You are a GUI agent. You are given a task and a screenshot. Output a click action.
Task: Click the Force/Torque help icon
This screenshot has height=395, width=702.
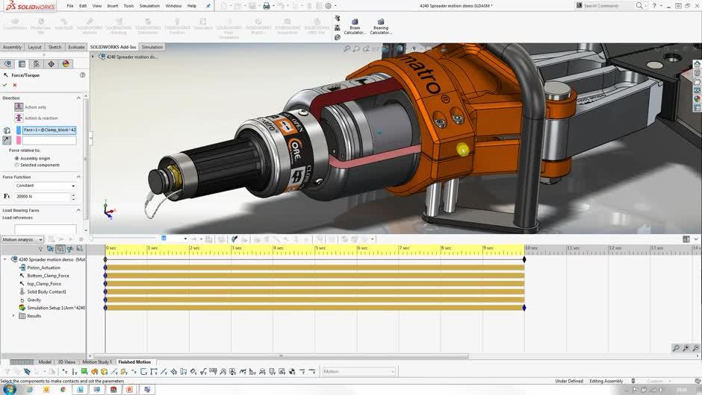click(82, 75)
